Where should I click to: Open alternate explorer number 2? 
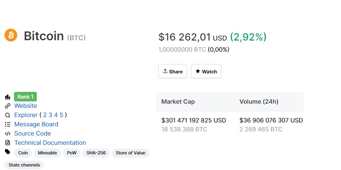pyautogui.click(x=45, y=115)
